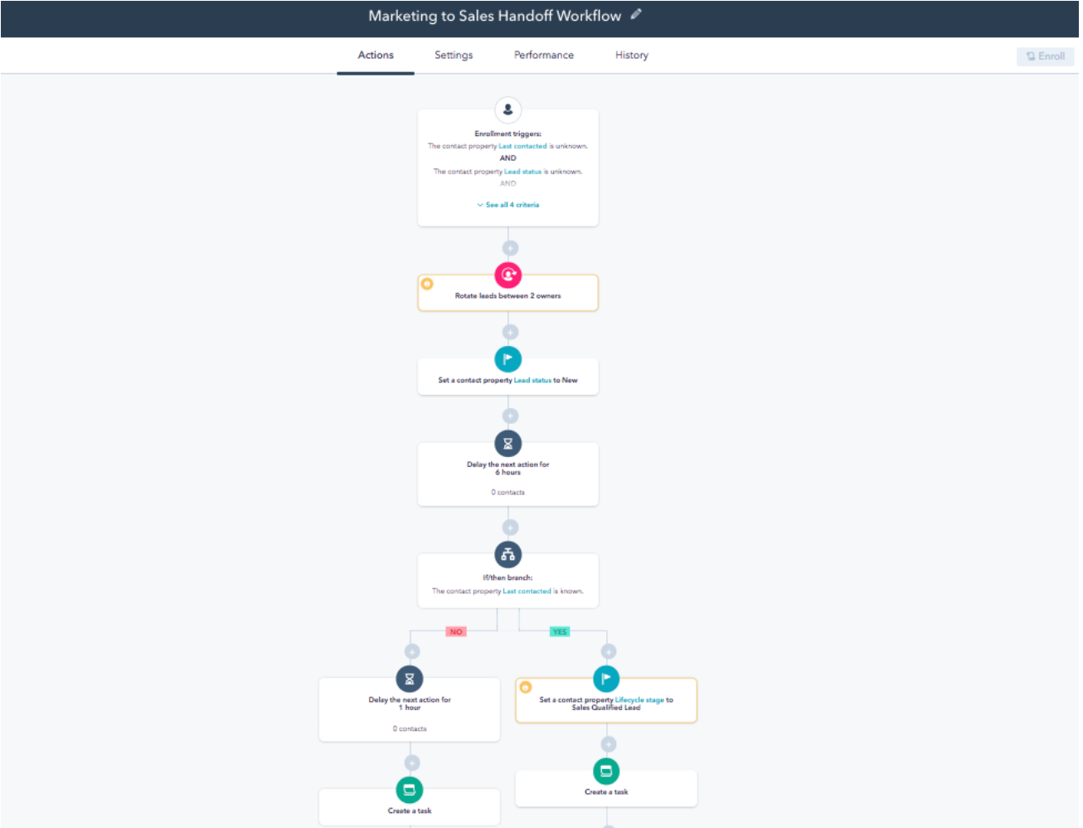The width and height of the screenshot is (1083, 828).
Task: Click the enrollment trigger contact icon
Action: [508, 110]
